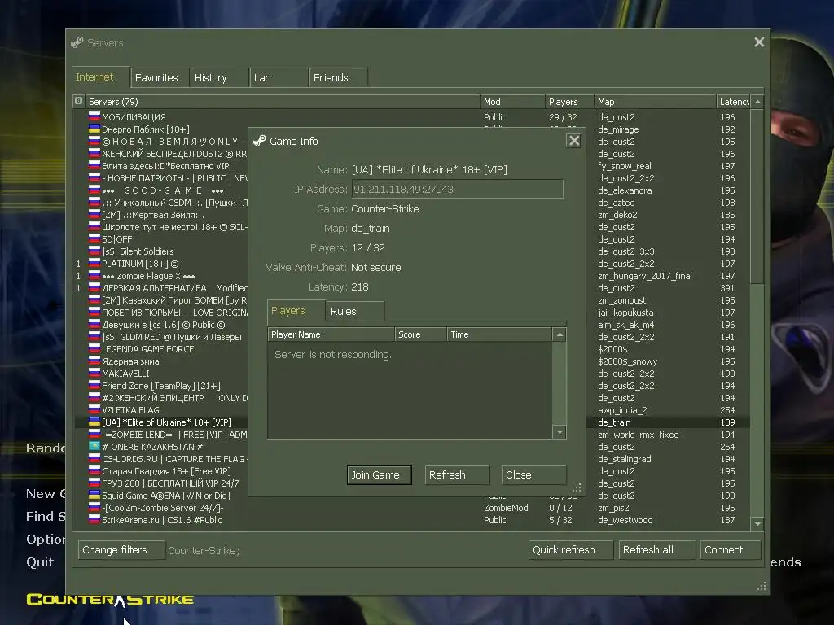
Task: Click the Ukraine flag beside Энерго Паблик
Action: (x=94, y=129)
